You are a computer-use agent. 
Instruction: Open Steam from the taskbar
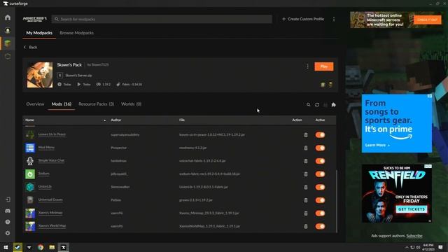point(17,247)
